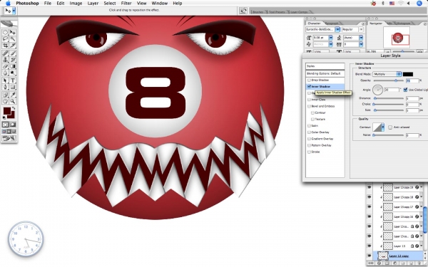This screenshot has height=267, width=428.
Task: Toggle the Anti-aliased checkbox
Action: click(x=390, y=127)
